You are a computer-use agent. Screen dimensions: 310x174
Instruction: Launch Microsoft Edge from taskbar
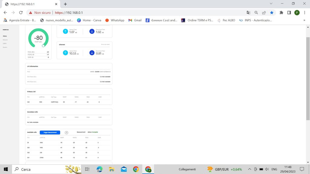[x=99, y=169]
